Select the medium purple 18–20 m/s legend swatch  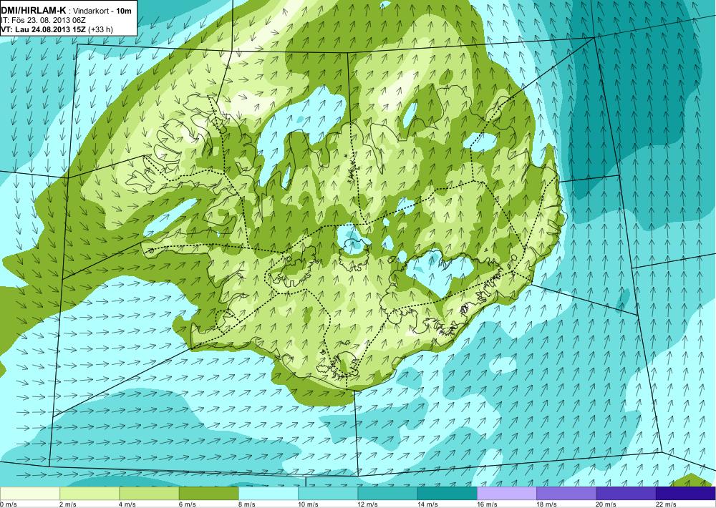point(566,494)
